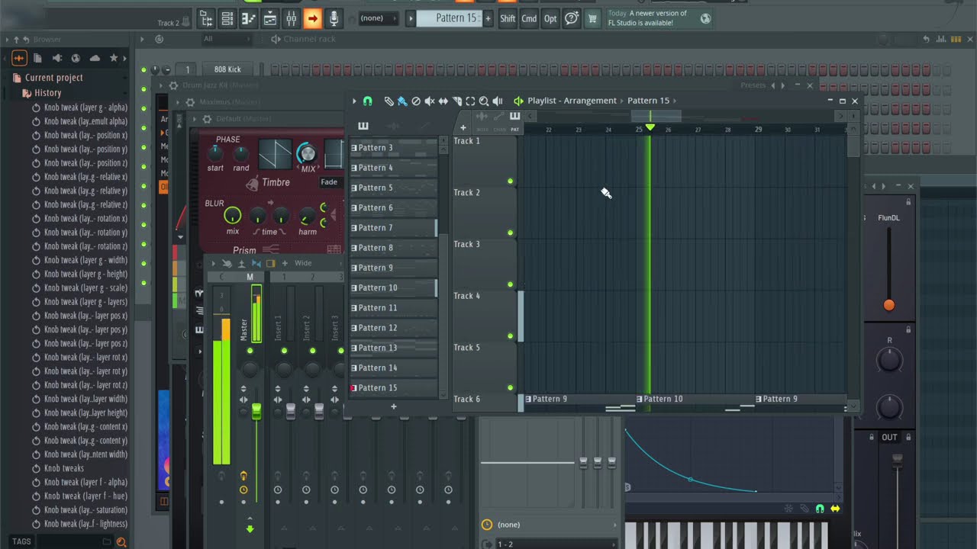The width and height of the screenshot is (977, 549).
Task: Open the Mixer view toolbar button
Action: pos(292,18)
